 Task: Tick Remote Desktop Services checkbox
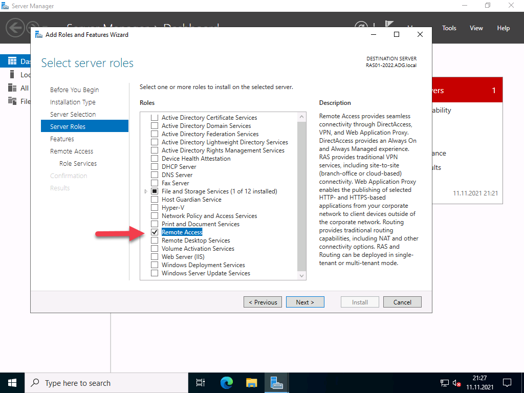(x=155, y=241)
